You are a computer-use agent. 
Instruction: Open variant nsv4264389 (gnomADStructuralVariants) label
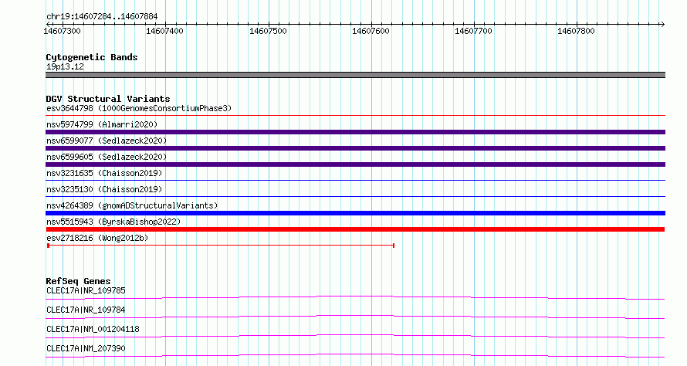pyautogui.click(x=132, y=205)
